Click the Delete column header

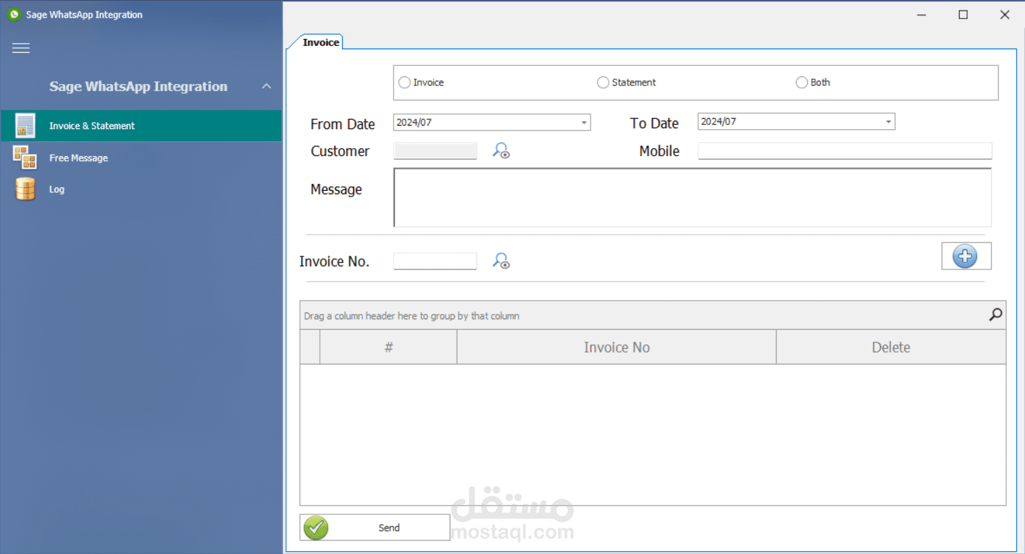coord(891,347)
